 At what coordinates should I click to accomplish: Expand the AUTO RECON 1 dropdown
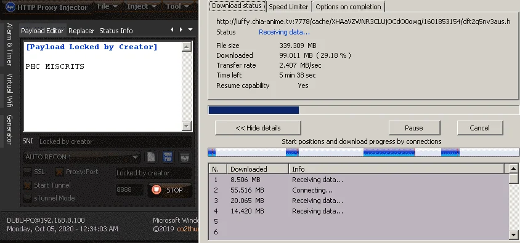[x=81, y=157]
